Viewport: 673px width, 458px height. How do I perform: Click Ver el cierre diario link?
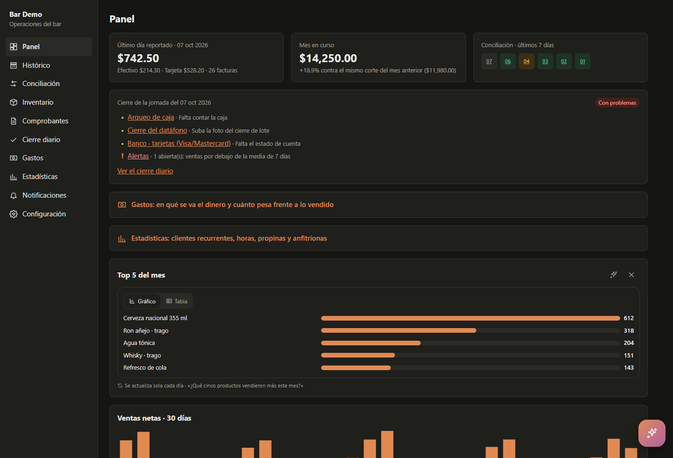(145, 171)
